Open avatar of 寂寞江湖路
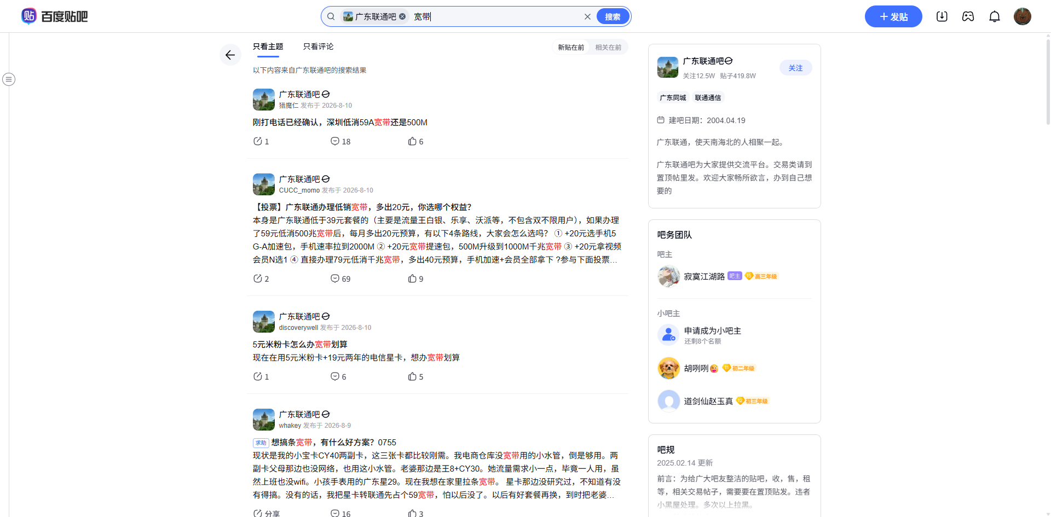1051x517 pixels. [x=668, y=276]
